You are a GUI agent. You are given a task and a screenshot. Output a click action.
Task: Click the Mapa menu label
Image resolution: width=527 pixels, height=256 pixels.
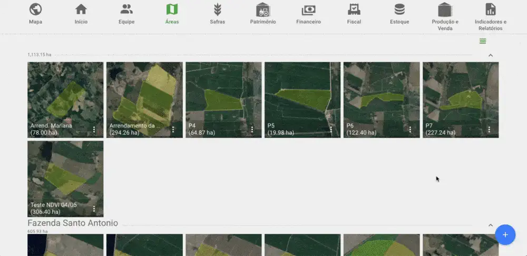(x=36, y=22)
